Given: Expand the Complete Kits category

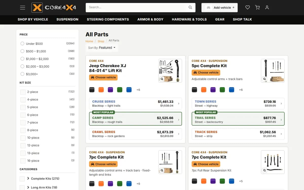Looking at the screenshot, I should click(x=28, y=178).
